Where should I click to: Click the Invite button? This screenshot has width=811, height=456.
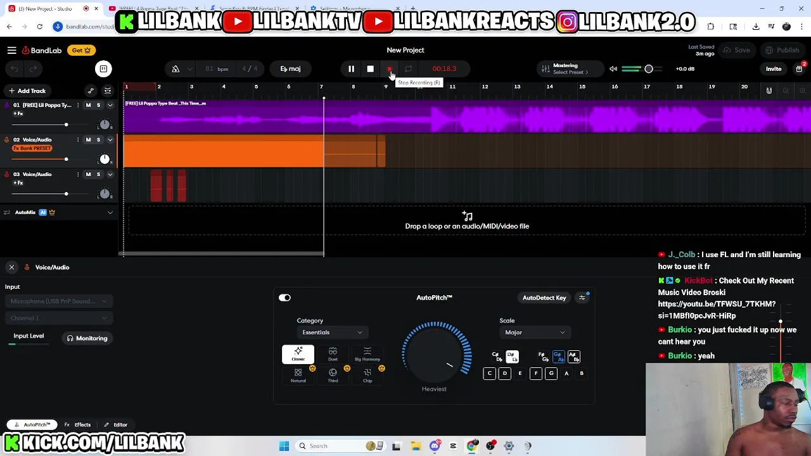(774, 68)
